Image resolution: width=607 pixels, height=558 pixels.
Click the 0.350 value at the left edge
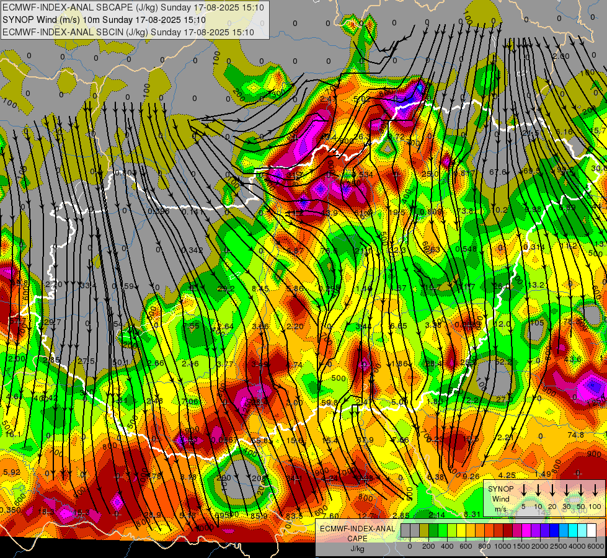11,510
